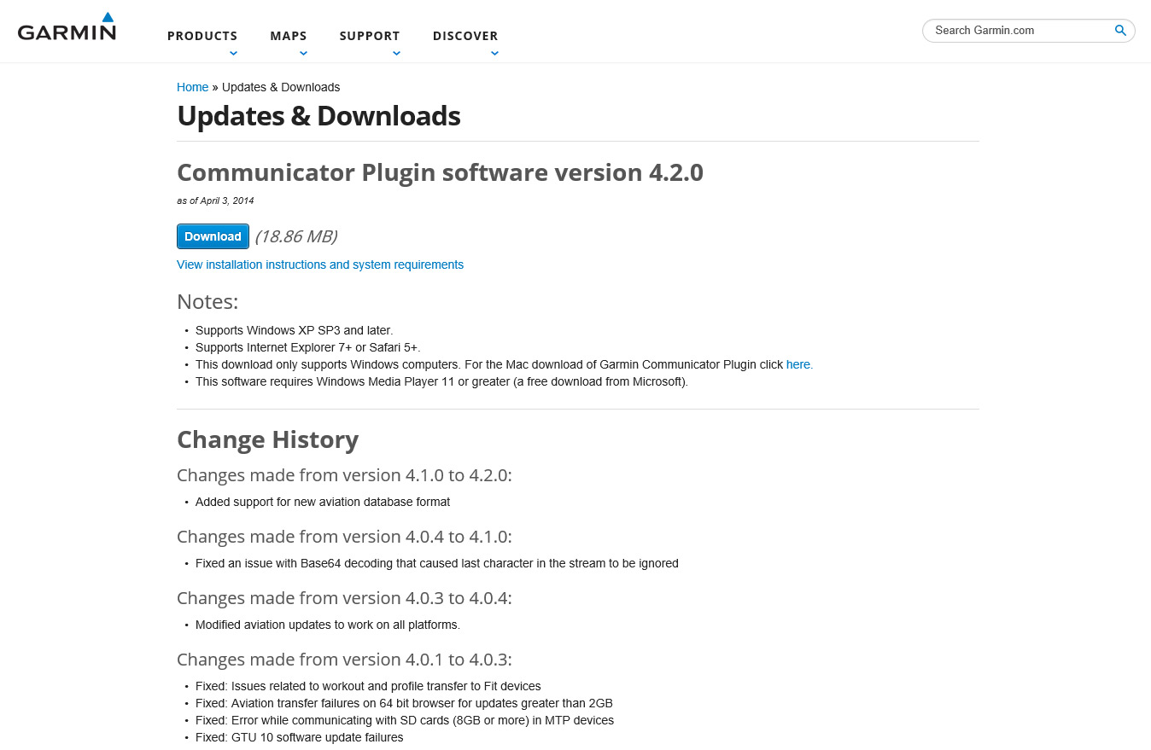Click the 'Updates & Downloads' breadcrumb text
The image size is (1151, 750).
pyautogui.click(x=281, y=87)
